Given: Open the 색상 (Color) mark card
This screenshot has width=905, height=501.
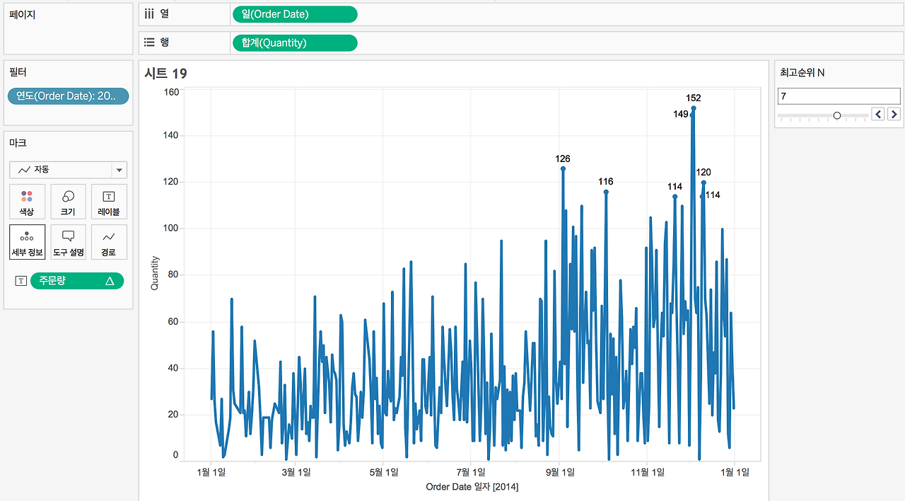Looking at the screenshot, I should click(27, 202).
